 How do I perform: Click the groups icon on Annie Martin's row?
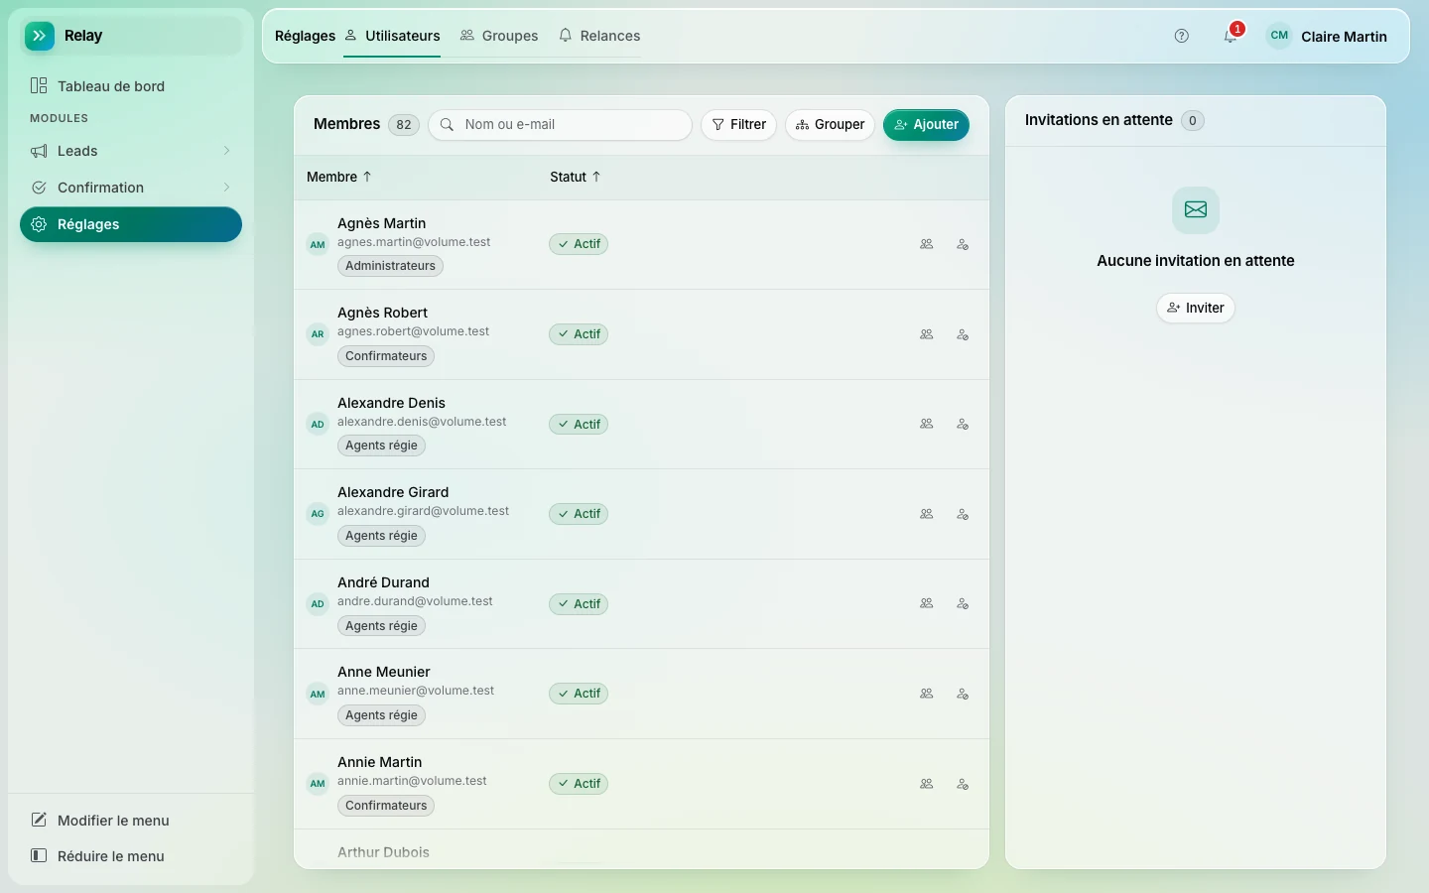(x=927, y=784)
